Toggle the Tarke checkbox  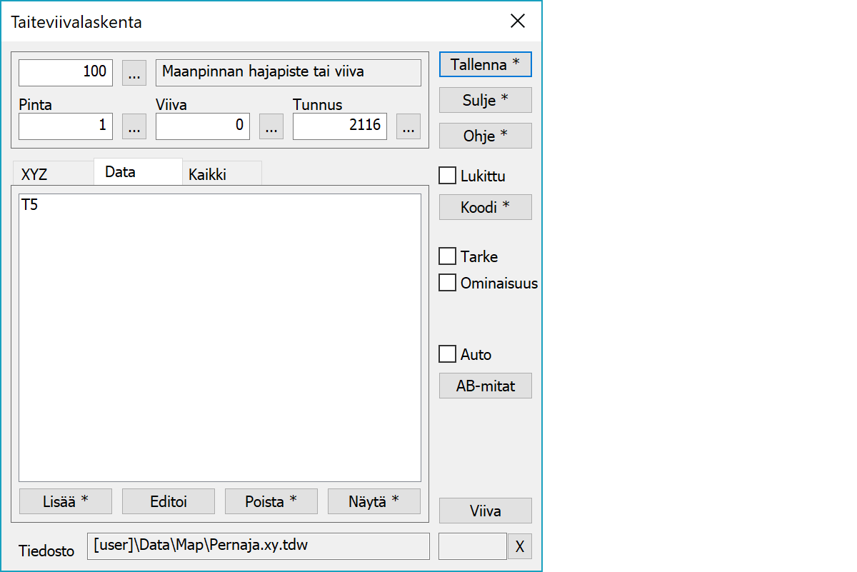(448, 256)
